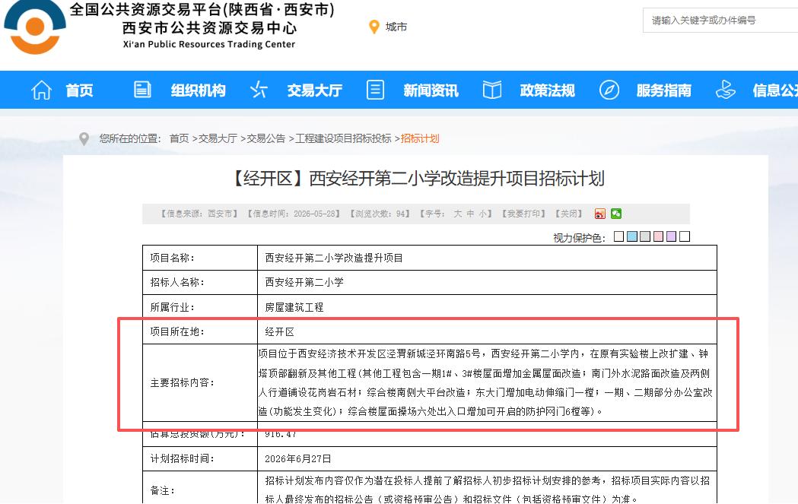The height and width of the screenshot is (504, 798).
Task: Pick the light blue eye-protection color swatch
Action: (x=632, y=236)
